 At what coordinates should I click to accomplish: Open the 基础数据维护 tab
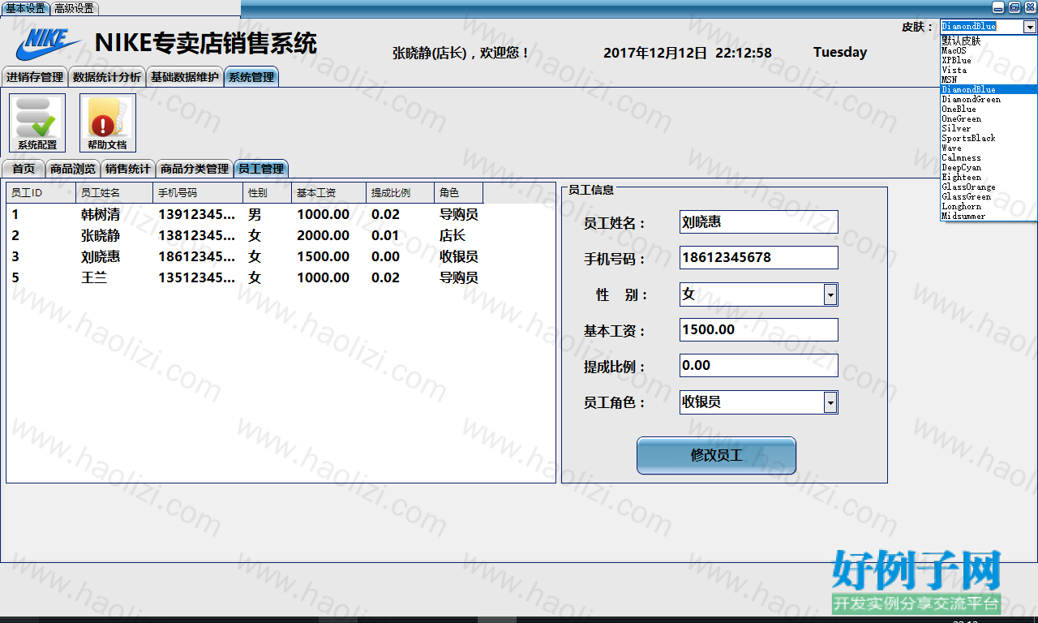tap(185, 77)
